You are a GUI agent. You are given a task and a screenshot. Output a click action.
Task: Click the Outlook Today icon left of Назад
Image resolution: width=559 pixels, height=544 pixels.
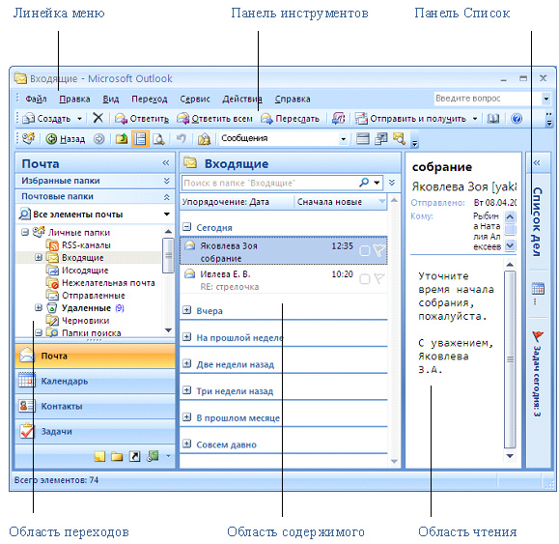coord(29,138)
